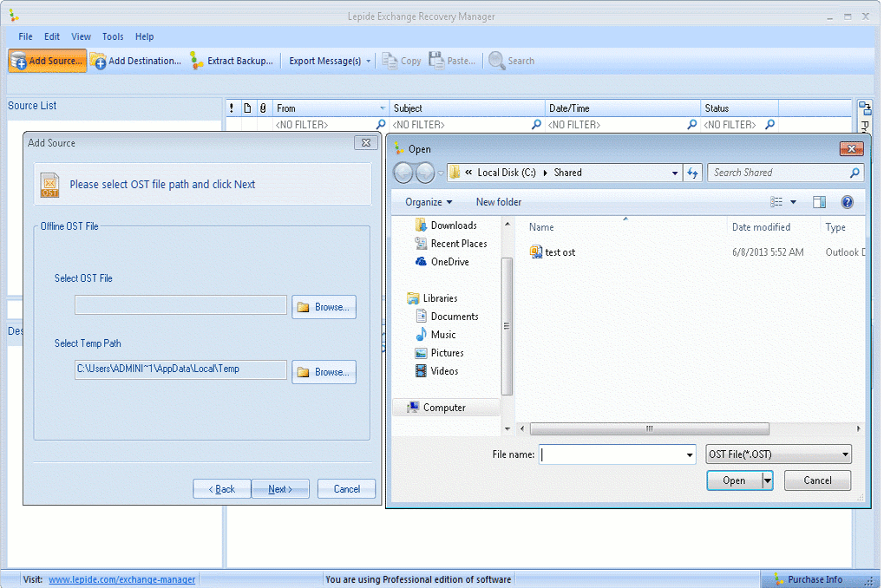
Task: Click New folder in Open dialog
Action: (x=498, y=202)
